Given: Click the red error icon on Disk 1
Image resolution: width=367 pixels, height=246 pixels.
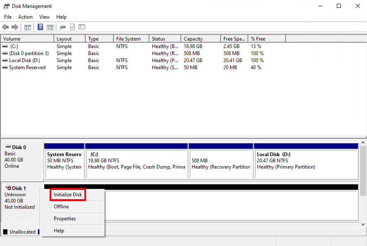Looking at the screenshot, I should coord(8,188).
